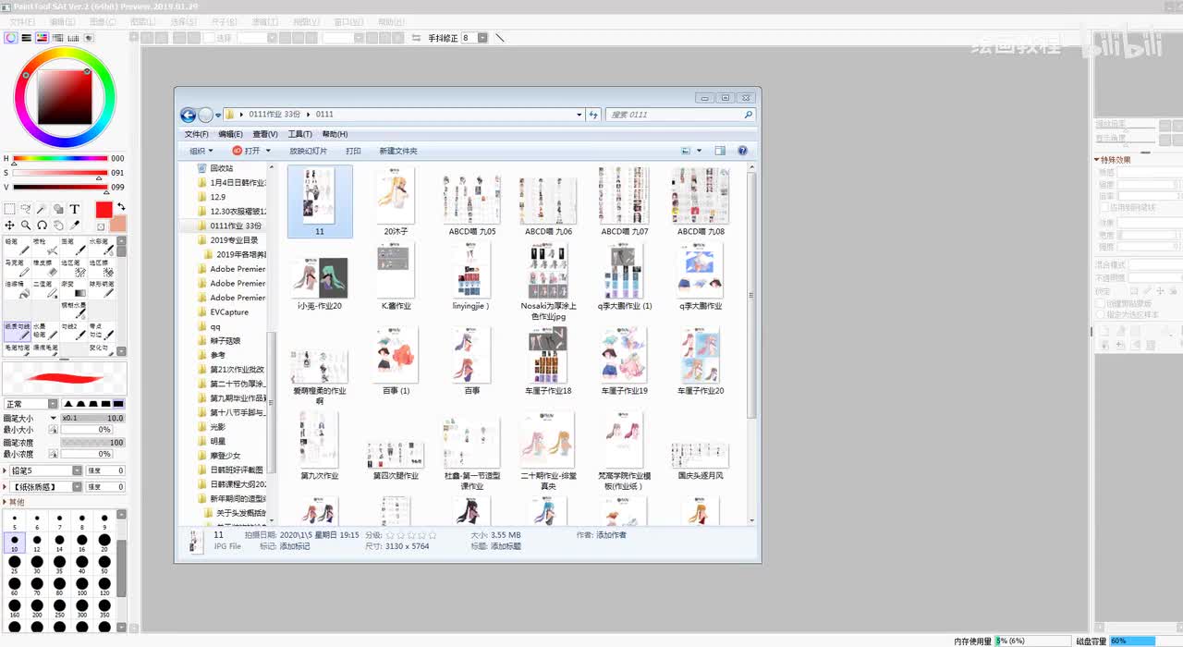1183x647 pixels.
Task: Click the Explorer refresh arrows button
Action: tap(593, 115)
